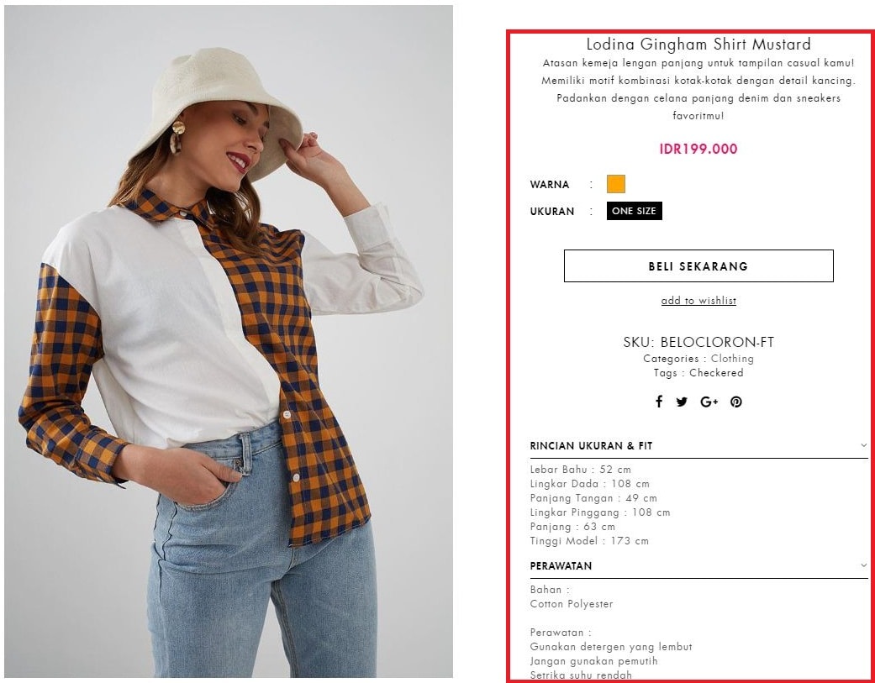Image resolution: width=875 pixels, height=683 pixels.
Task: Click the IDR199.000 price text
Action: [x=698, y=149]
